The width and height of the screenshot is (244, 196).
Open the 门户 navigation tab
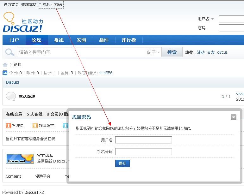[14, 40]
